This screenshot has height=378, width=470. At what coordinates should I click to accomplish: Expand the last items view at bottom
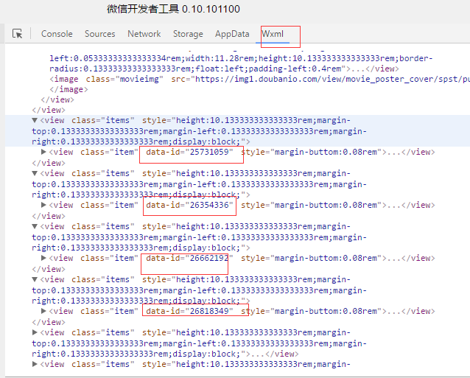pos(35,364)
